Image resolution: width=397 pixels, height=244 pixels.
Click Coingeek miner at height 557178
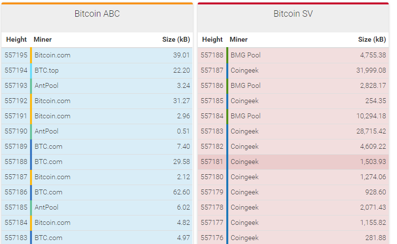(244, 207)
